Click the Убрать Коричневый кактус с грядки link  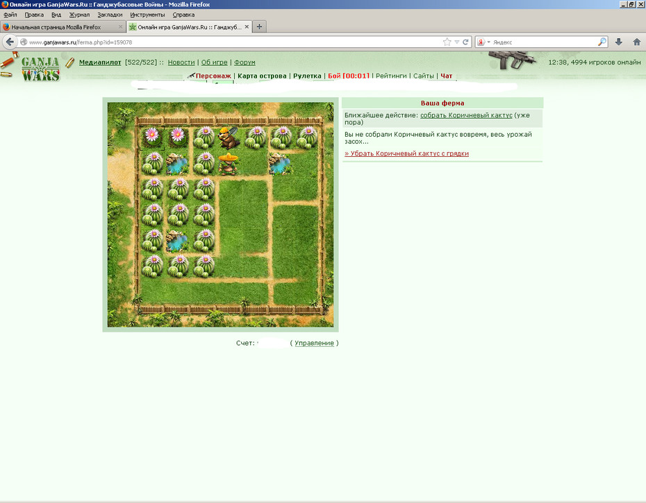406,153
